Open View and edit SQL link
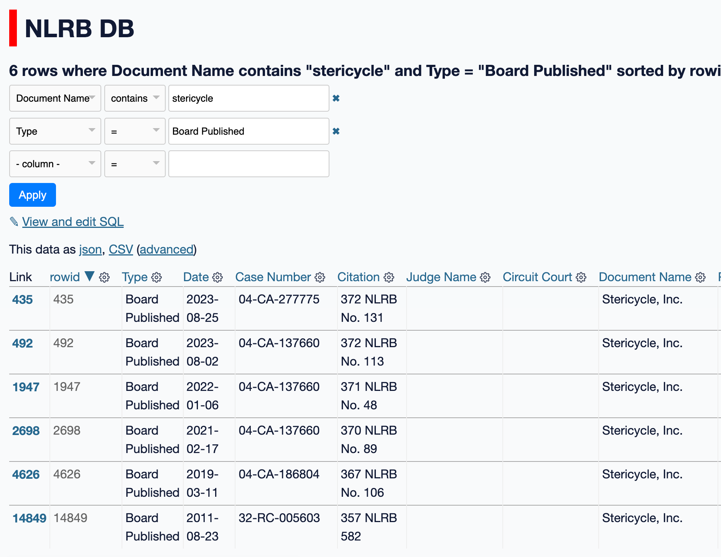 [x=73, y=222]
